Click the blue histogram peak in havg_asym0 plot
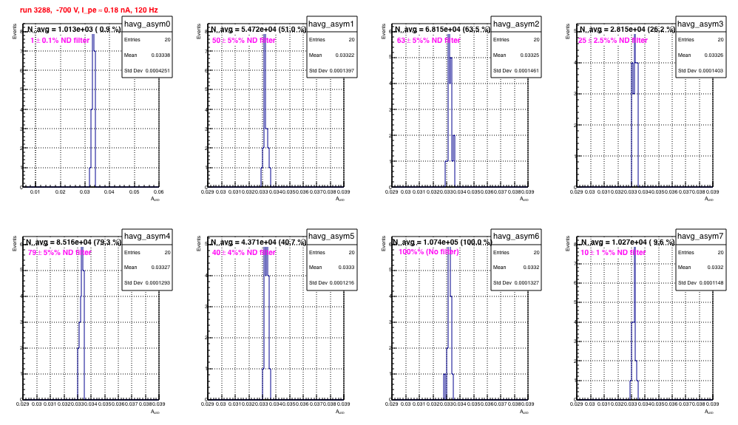Image resolution: width=738 pixels, height=425 pixels. coord(93,42)
